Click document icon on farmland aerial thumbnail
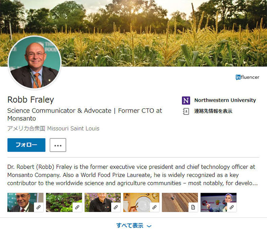267x233 pixels. (x=193, y=207)
